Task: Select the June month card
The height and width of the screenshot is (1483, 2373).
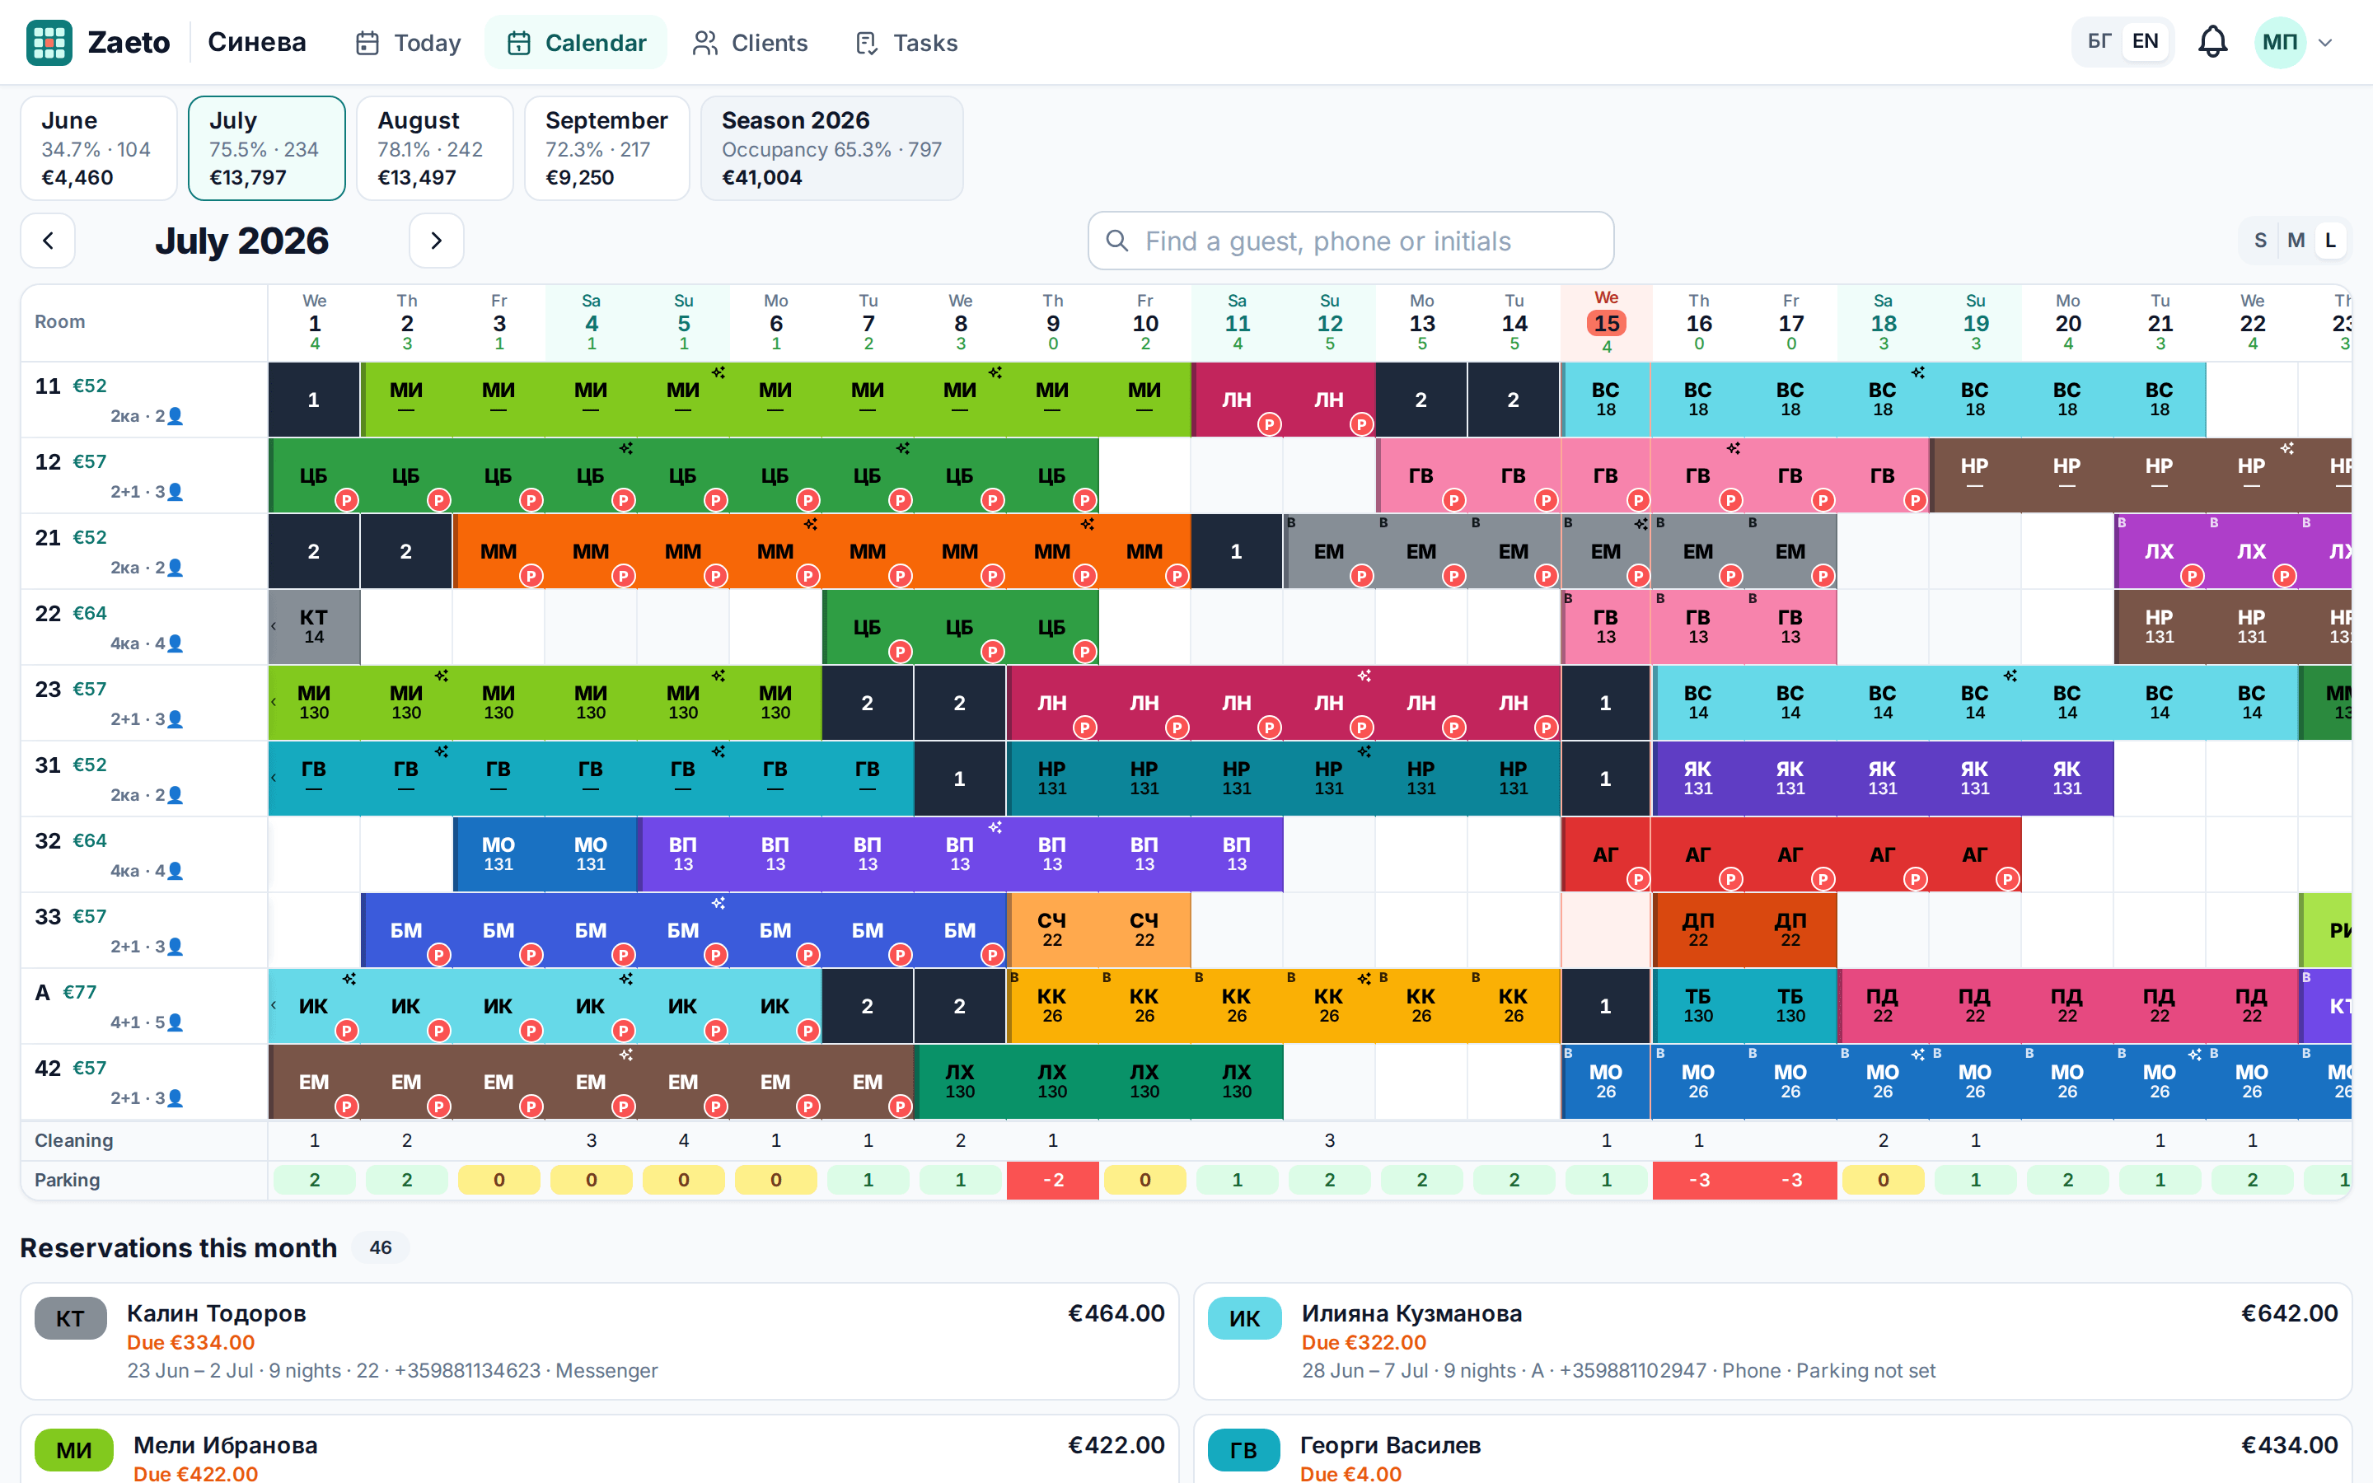Action: coord(98,148)
